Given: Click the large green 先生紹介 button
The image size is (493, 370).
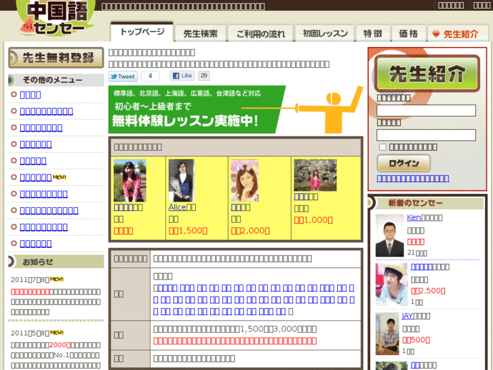Looking at the screenshot, I should point(427,73).
